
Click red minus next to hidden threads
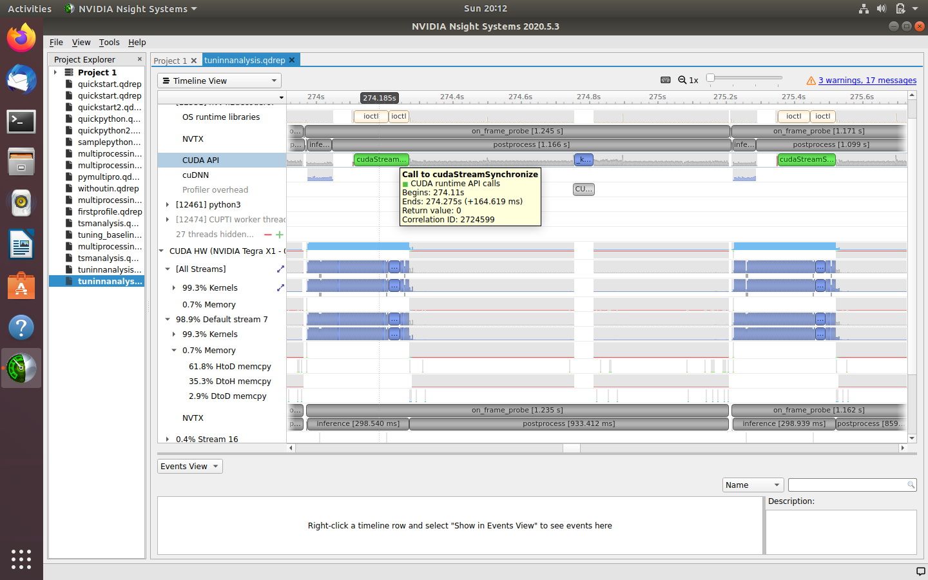268,235
